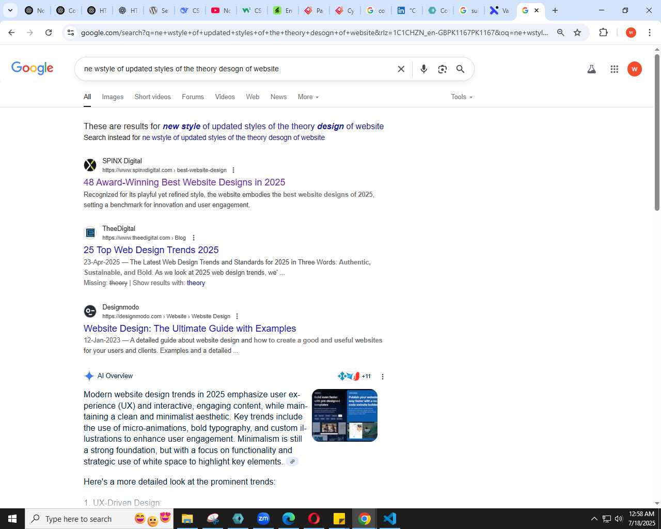Select the All results tab
Viewport: 661px width, 529px height.
coord(87,97)
